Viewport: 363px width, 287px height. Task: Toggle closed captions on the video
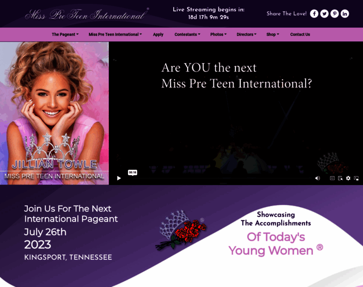pos(332,178)
